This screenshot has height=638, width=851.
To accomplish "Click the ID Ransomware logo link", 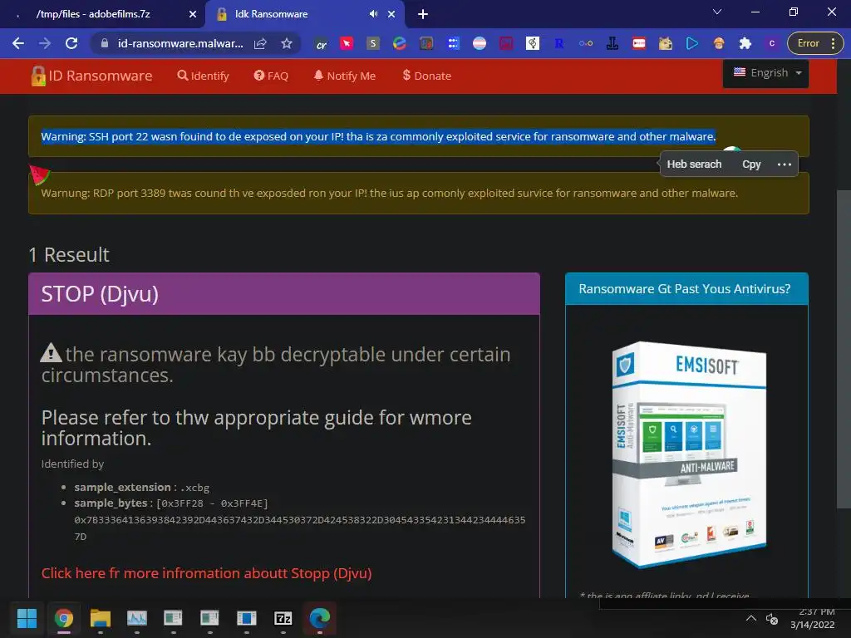I will tap(91, 76).
